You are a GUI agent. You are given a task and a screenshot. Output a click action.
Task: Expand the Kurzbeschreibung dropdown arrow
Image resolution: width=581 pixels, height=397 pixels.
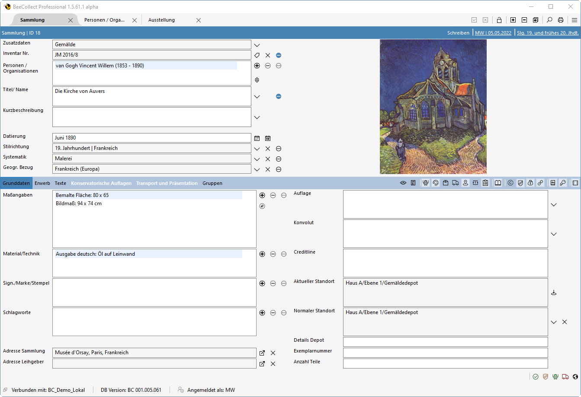tap(257, 118)
